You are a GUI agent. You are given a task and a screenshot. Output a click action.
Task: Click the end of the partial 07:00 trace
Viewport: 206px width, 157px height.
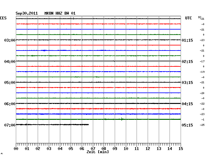(x=88, y=125)
